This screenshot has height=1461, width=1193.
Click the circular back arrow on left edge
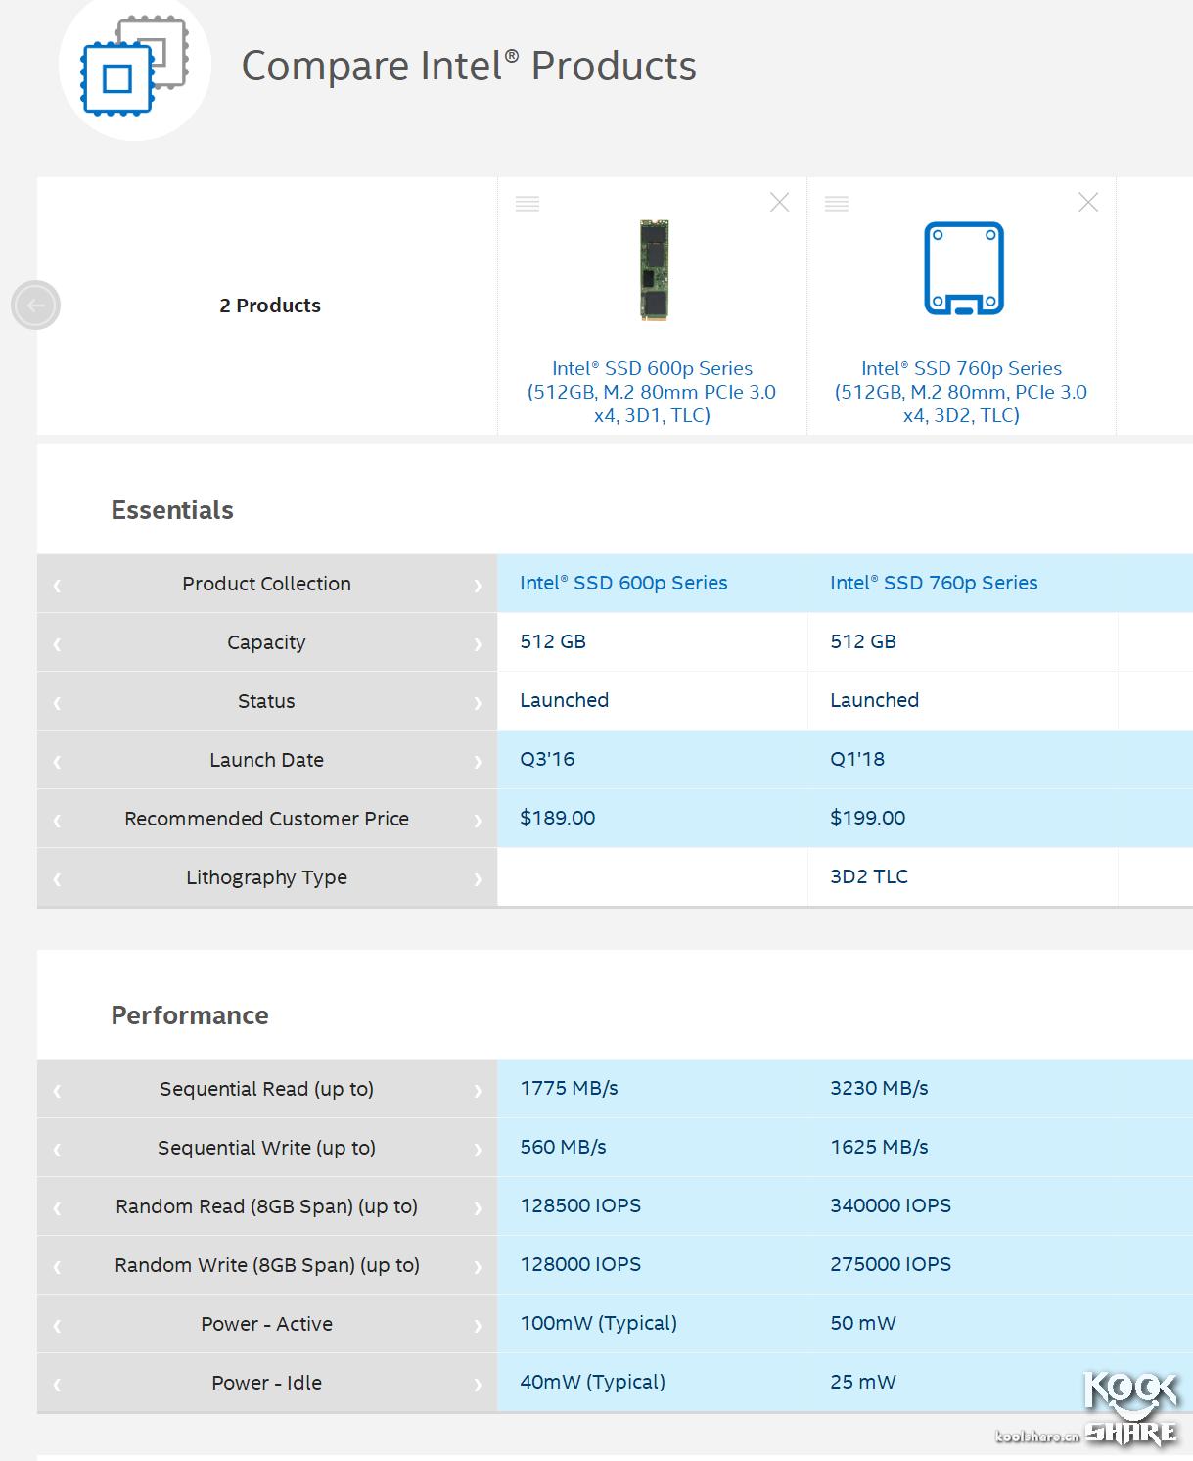point(36,305)
